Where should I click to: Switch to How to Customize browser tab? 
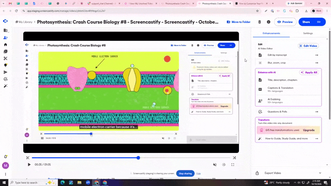[251, 4]
